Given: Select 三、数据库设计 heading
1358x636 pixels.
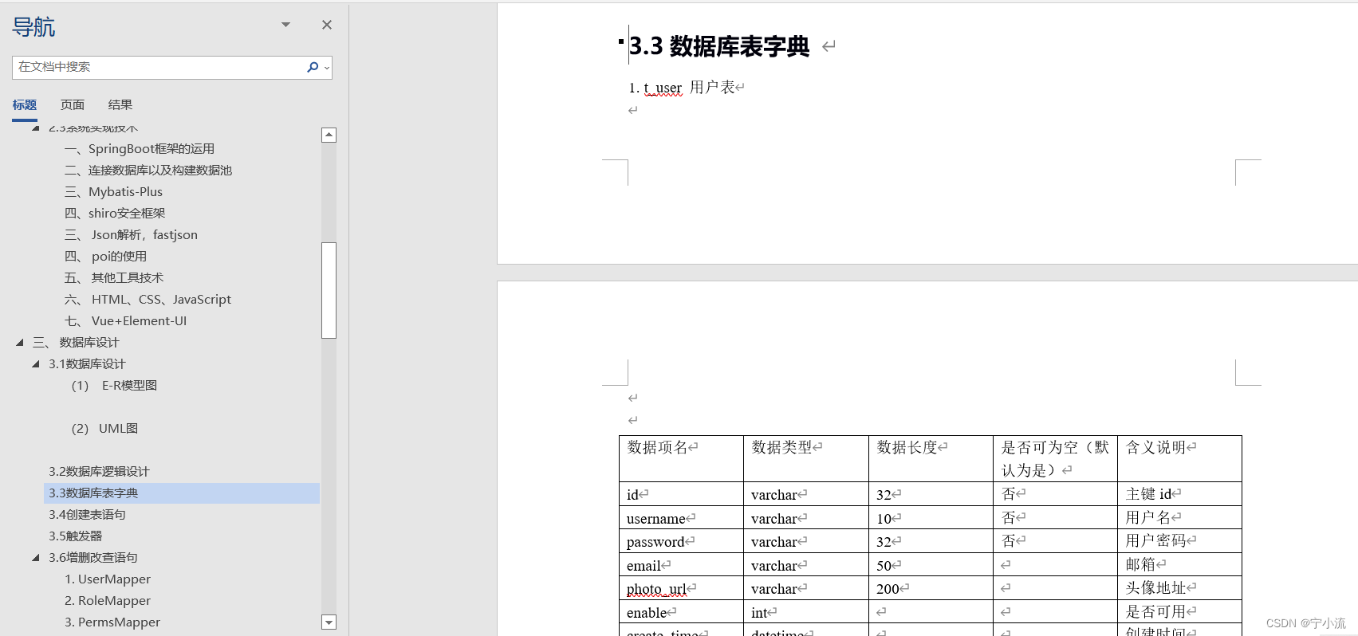Looking at the screenshot, I should click(76, 342).
